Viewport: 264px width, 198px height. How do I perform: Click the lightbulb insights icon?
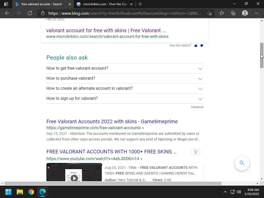(196, 152)
